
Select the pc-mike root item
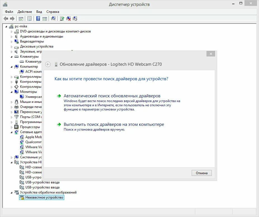tap(21, 26)
